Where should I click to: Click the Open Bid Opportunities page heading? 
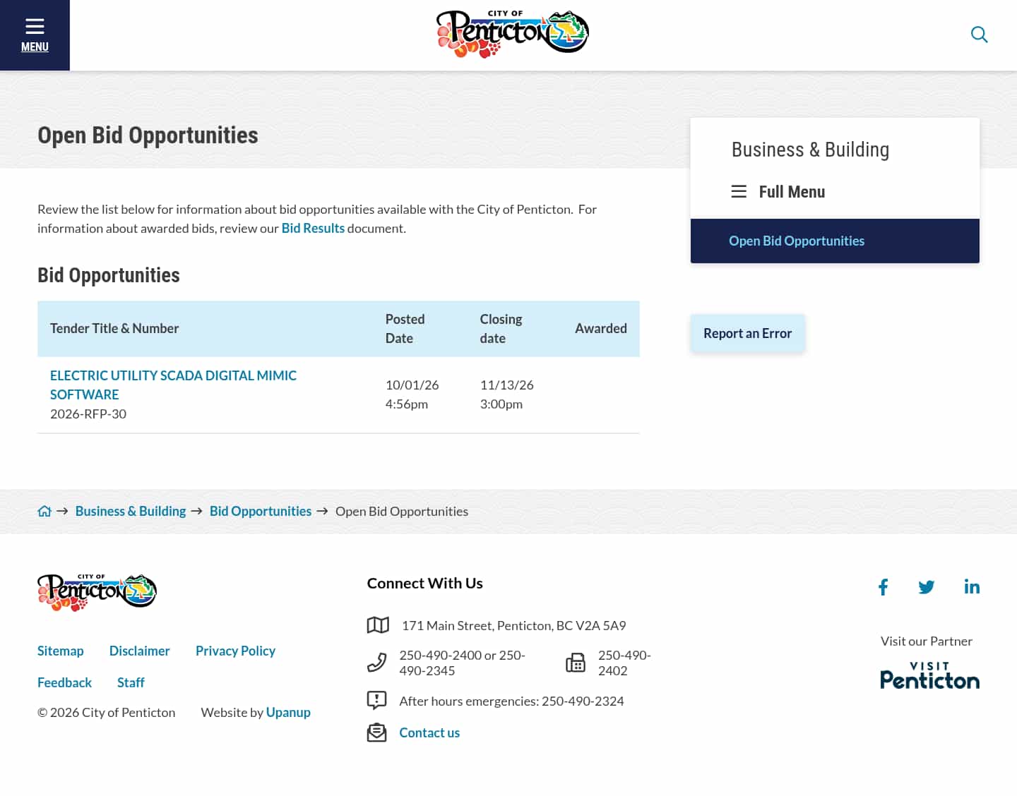148,135
